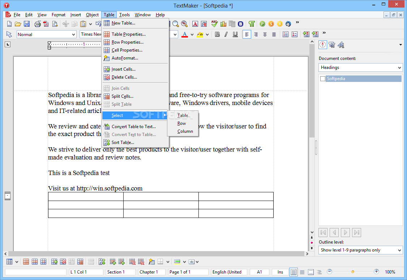Switch to the outline view icon in status bar

(319, 272)
